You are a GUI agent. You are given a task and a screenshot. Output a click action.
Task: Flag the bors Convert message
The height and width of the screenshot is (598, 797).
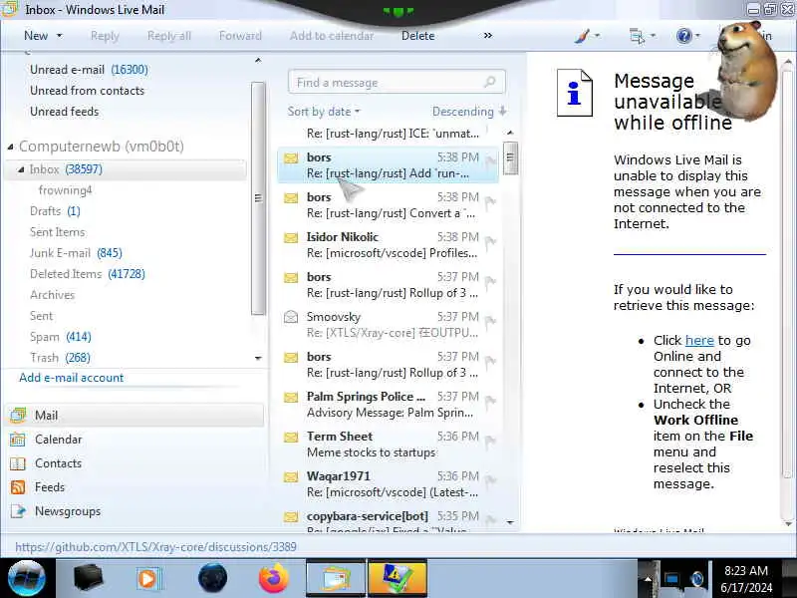pyautogui.click(x=490, y=203)
